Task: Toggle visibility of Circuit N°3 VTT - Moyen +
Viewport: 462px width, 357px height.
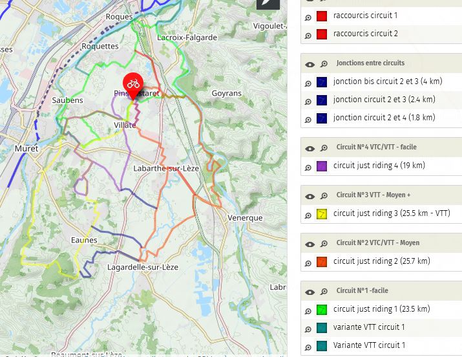Action: pos(310,196)
